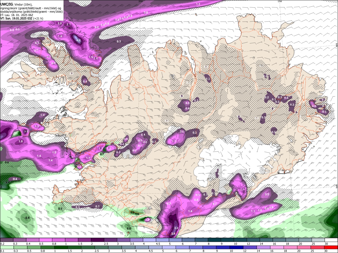Click the darkest green swatch at 1 in lower legend
The height and width of the screenshot is (253, 338).
pyautogui.click(x=60, y=247)
